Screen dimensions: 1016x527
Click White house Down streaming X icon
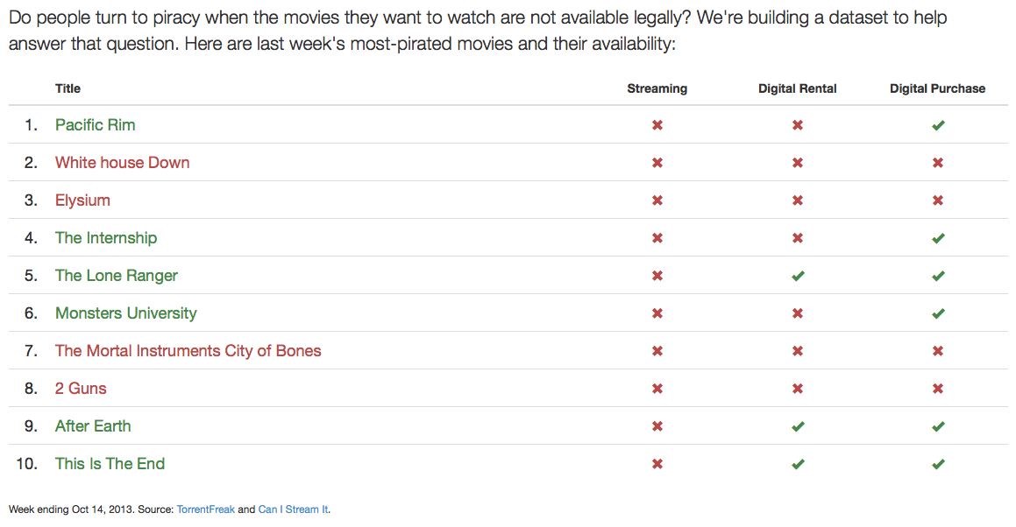[657, 163]
